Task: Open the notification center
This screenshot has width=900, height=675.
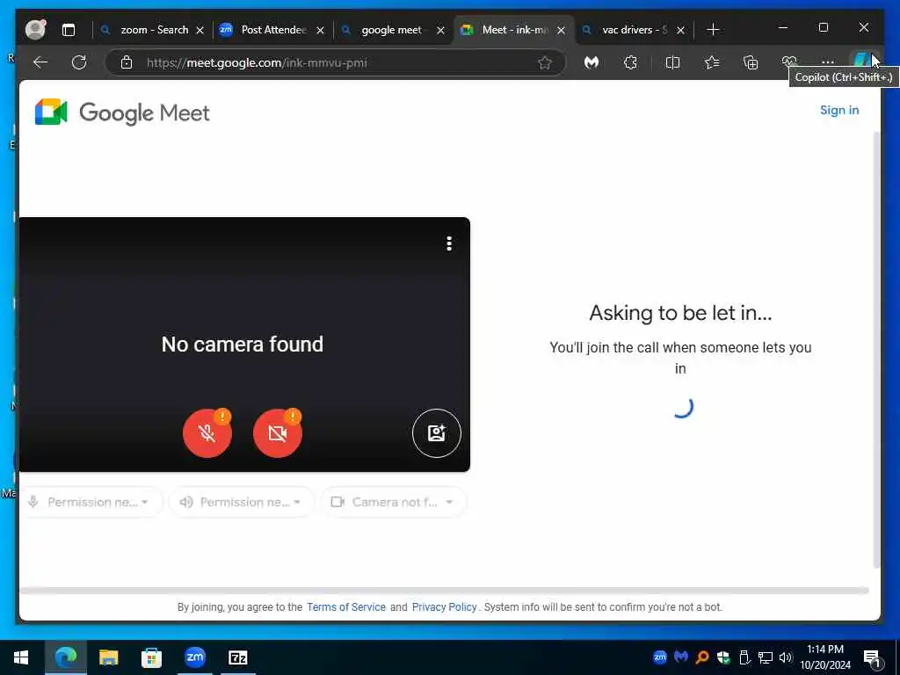Action: tap(872, 658)
